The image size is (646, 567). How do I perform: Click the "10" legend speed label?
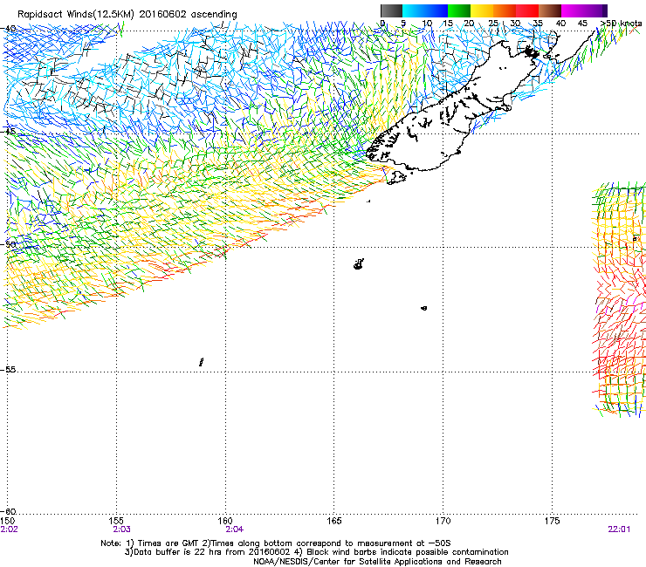427,24
